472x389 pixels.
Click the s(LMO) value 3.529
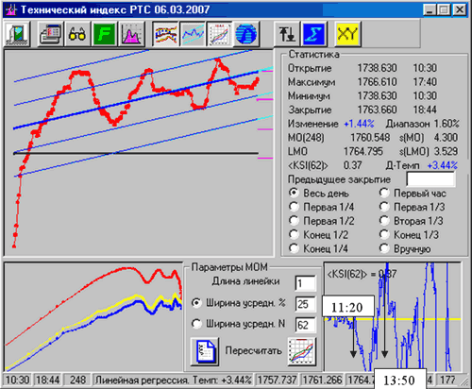(446, 151)
